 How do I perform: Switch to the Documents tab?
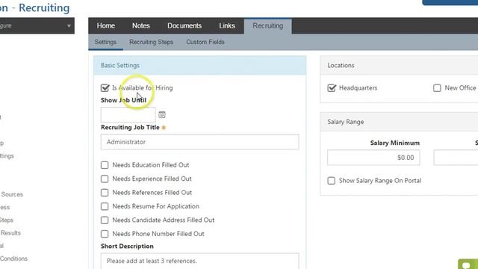click(184, 25)
